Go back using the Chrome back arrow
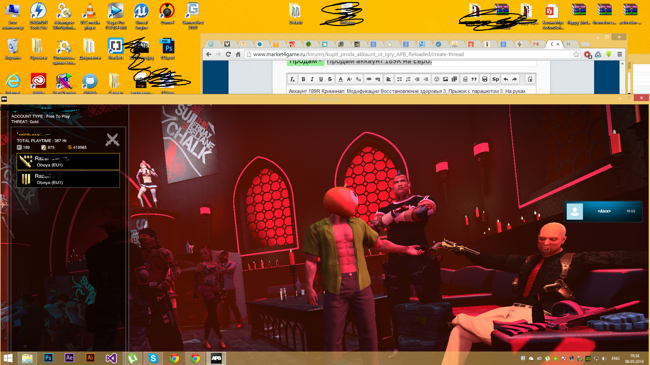 [x=209, y=54]
